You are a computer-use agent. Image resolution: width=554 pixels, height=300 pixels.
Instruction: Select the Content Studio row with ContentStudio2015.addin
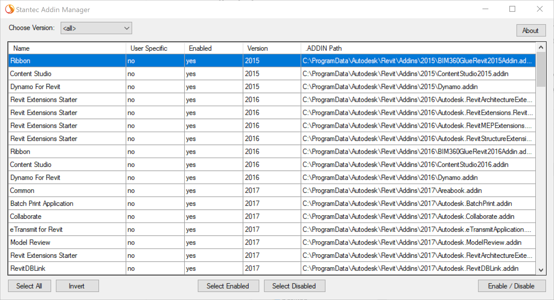(272, 74)
